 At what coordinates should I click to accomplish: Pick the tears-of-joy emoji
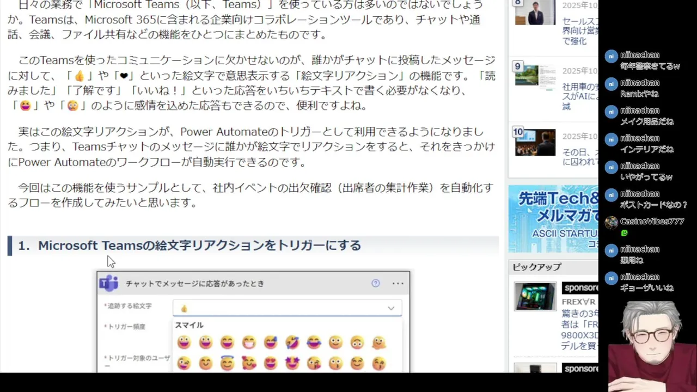tap(314, 342)
